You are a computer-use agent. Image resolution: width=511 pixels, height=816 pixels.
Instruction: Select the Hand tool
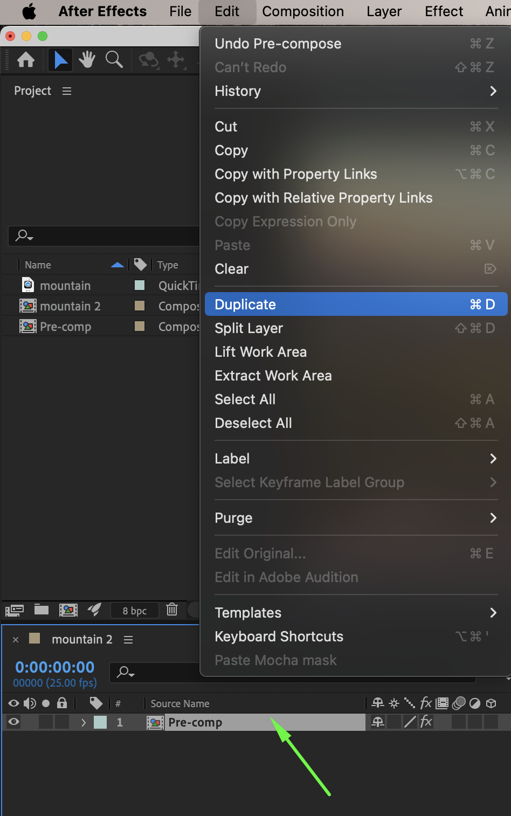pos(87,59)
